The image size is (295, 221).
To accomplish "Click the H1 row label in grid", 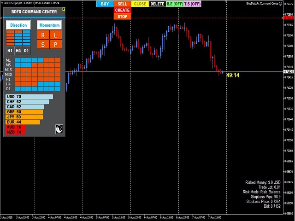I will click(8, 79).
